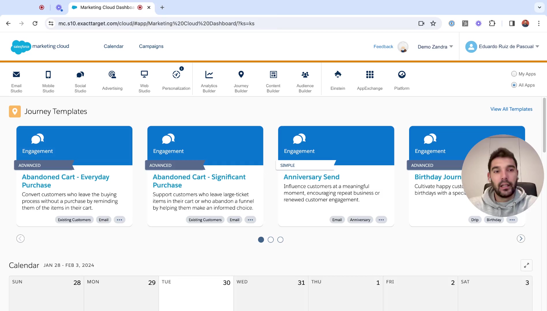
Task: Select the All Apps radio button
Action: (514, 85)
